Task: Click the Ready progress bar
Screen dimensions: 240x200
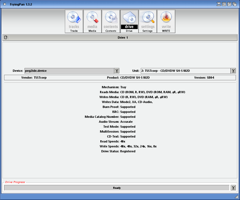Action: coord(117,188)
